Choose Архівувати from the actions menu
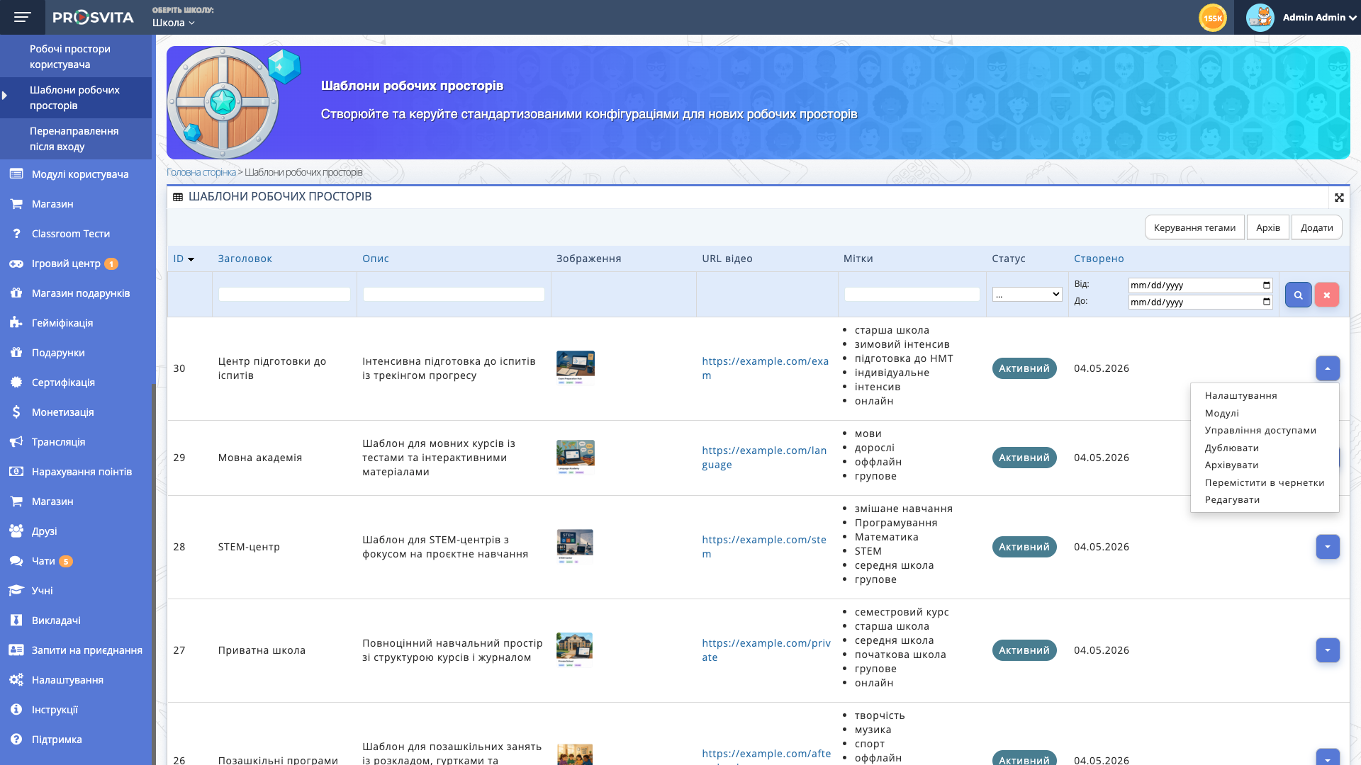Viewport: 1361px width, 765px height. pos(1231,465)
